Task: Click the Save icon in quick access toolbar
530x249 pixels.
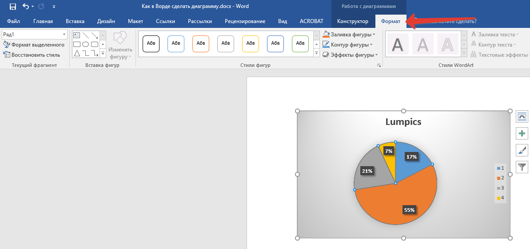Action: [13, 7]
